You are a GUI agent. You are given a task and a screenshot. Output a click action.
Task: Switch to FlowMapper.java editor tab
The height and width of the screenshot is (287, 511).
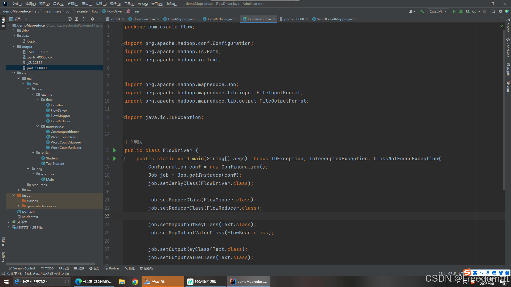tap(181, 19)
